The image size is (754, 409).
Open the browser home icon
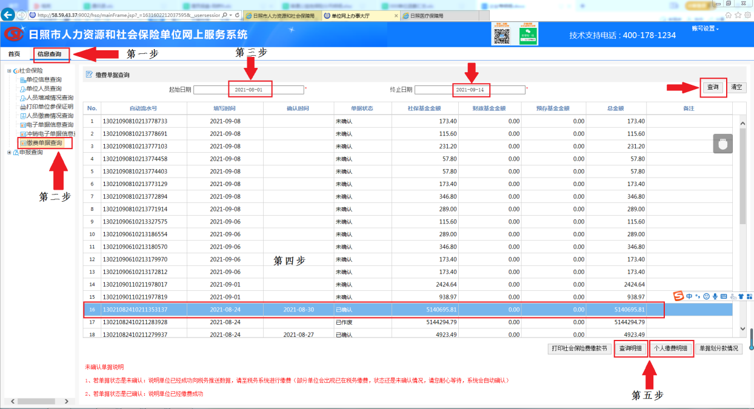coord(729,15)
